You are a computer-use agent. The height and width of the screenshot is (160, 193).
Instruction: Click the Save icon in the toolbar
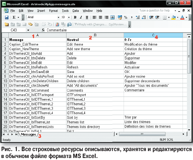point(6,18)
